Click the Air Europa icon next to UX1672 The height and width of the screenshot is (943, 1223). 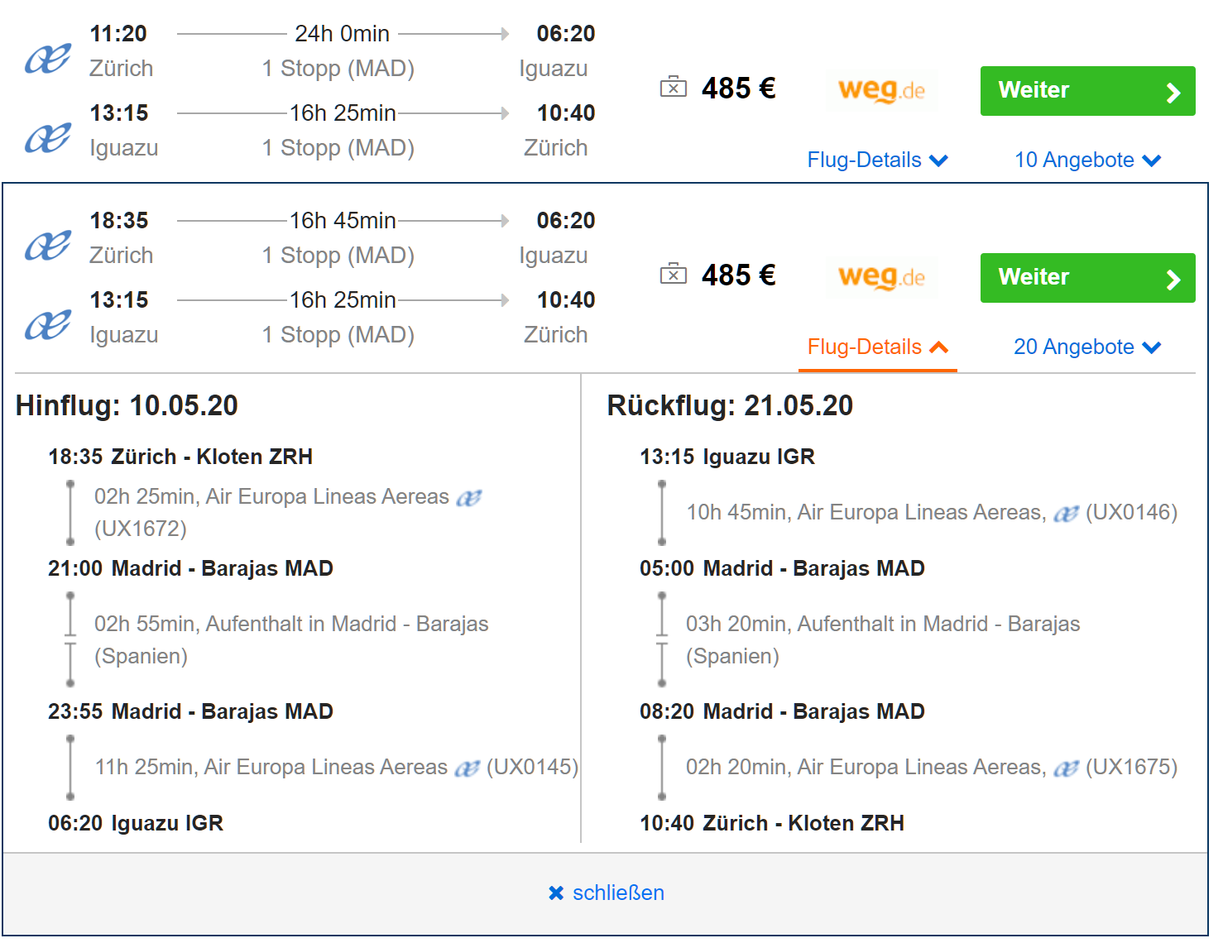click(469, 498)
